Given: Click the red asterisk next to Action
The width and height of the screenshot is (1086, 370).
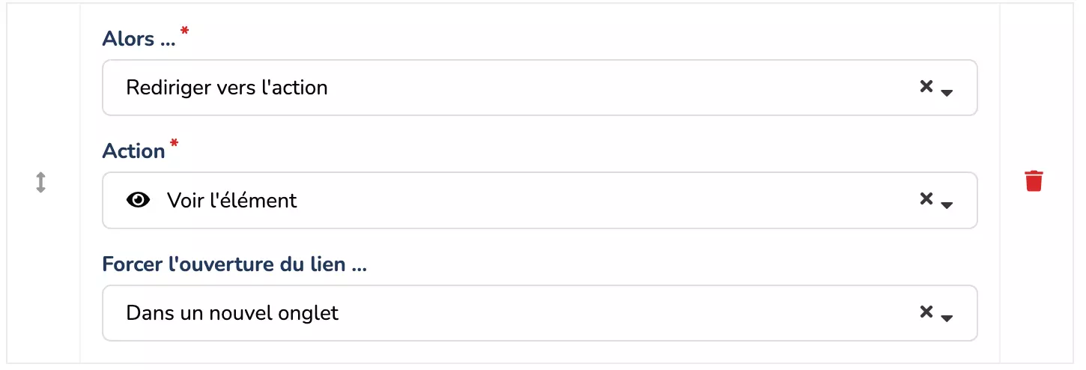Looking at the screenshot, I should 175,143.
